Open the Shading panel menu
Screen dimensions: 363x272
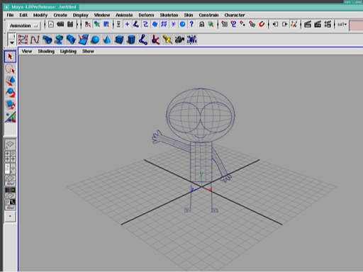(x=46, y=51)
